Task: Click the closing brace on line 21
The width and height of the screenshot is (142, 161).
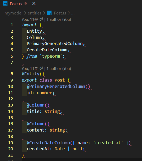Action: [23, 155]
